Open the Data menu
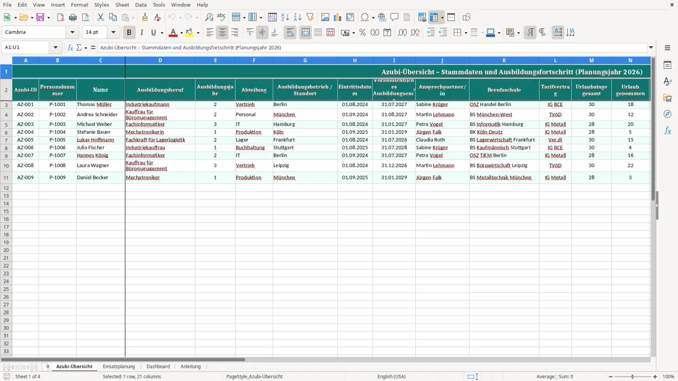The width and height of the screenshot is (678, 381). pos(141,5)
